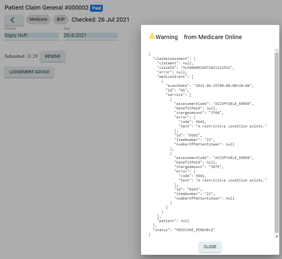Click the blue Paid status badge
Screen dimensions: 282x259
coord(96,8)
